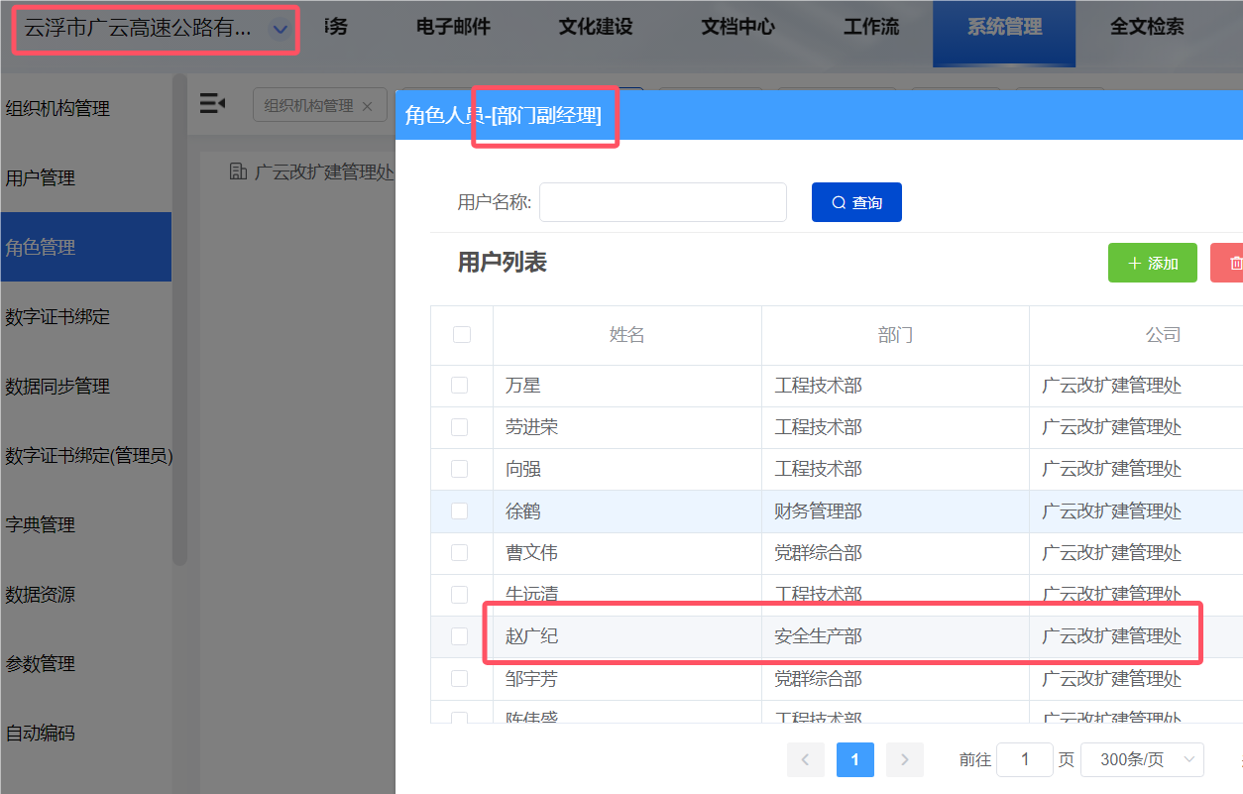This screenshot has width=1243, height=794.
Task: Click the name cell 邹宇芳
Action: [x=532, y=679]
